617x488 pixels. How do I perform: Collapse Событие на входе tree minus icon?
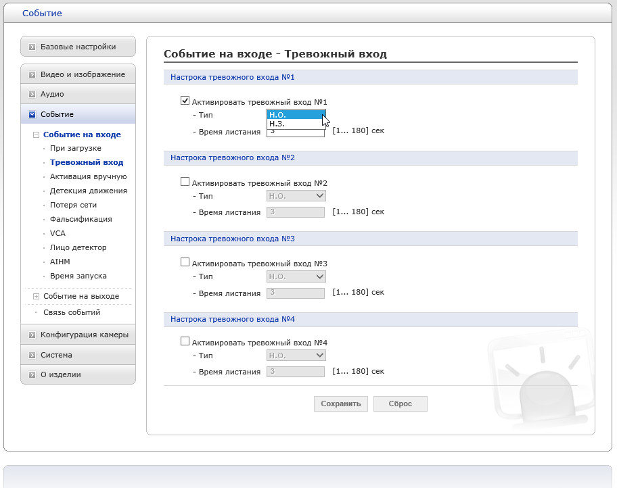click(37, 135)
